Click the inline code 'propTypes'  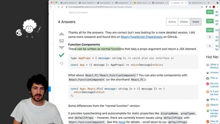click(x=188, y=113)
